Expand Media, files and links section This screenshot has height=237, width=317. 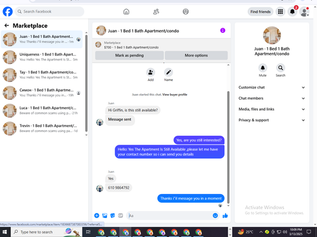point(272,109)
